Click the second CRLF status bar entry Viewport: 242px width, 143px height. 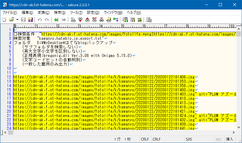(x=157, y=139)
